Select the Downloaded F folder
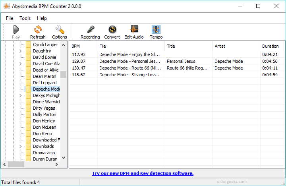286x186 pixels. [x=46, y=140]
